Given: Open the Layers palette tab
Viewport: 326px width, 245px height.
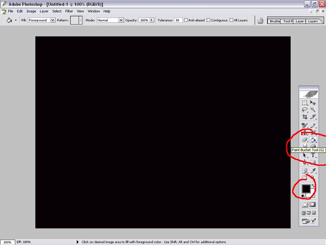Looking at the screenshot, I should tap(313, 21).
